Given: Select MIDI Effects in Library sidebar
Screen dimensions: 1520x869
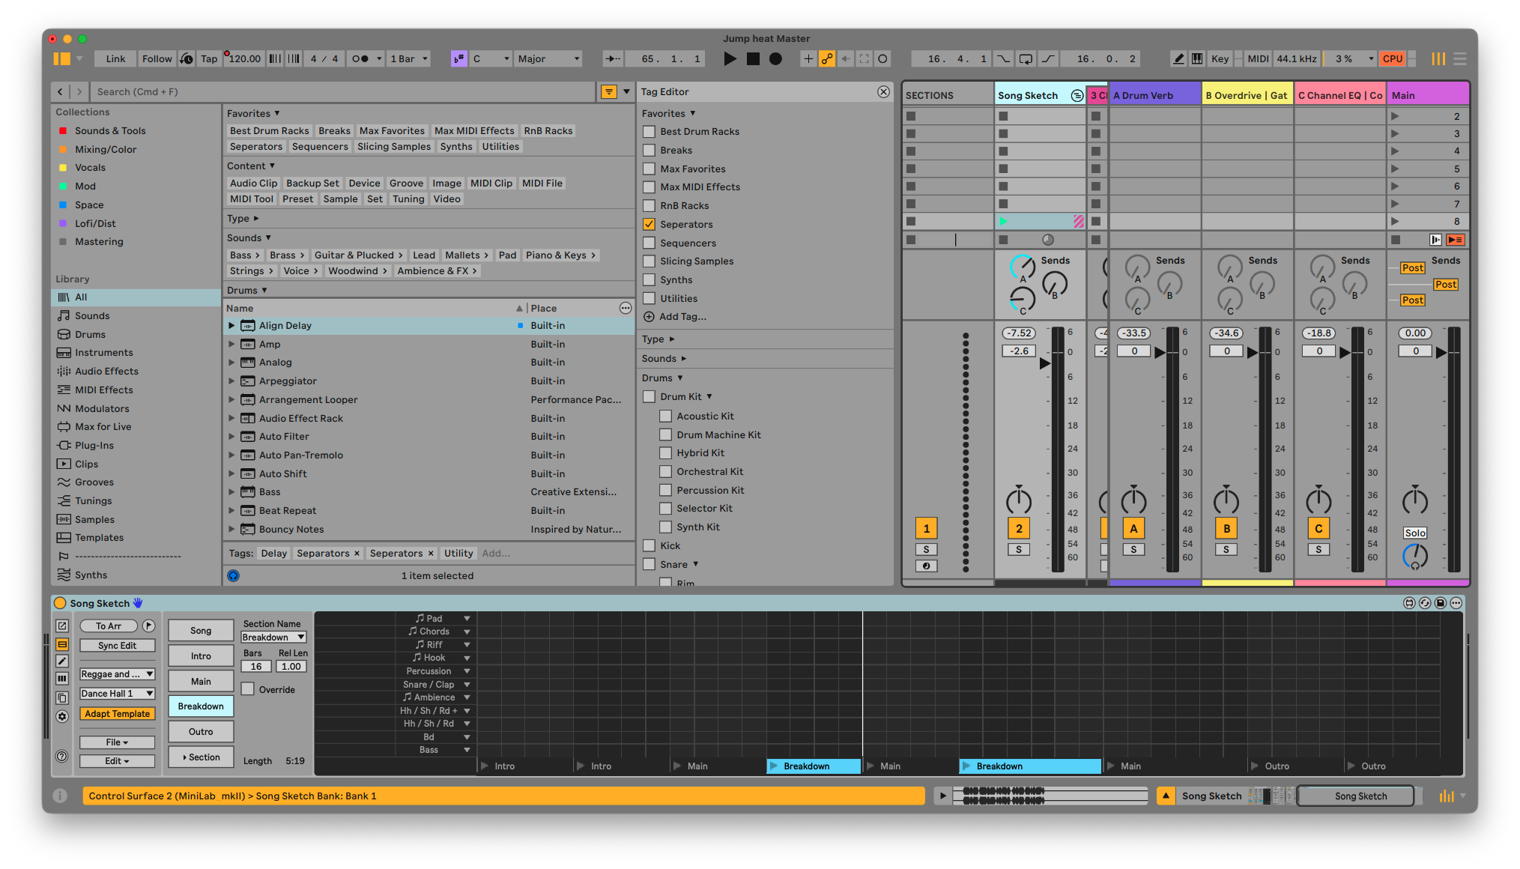Looking at the screenshot, I should coord(103,390).
